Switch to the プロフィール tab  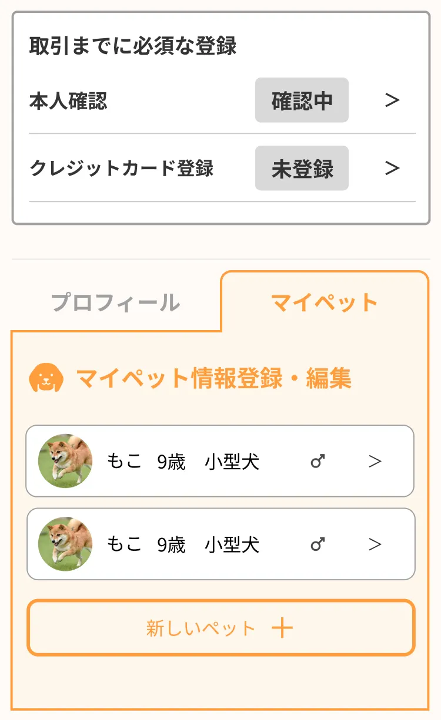[115, 303]
